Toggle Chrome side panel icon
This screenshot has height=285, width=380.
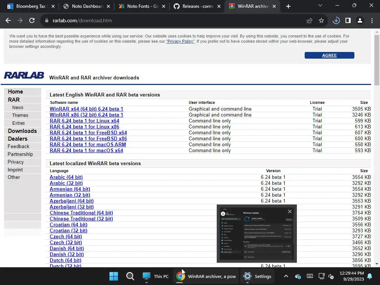(x=348, y=21)
